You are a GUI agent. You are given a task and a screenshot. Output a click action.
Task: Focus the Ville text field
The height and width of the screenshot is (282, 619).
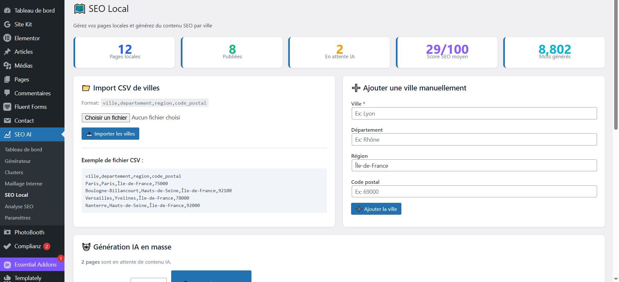tap(474, 114)
